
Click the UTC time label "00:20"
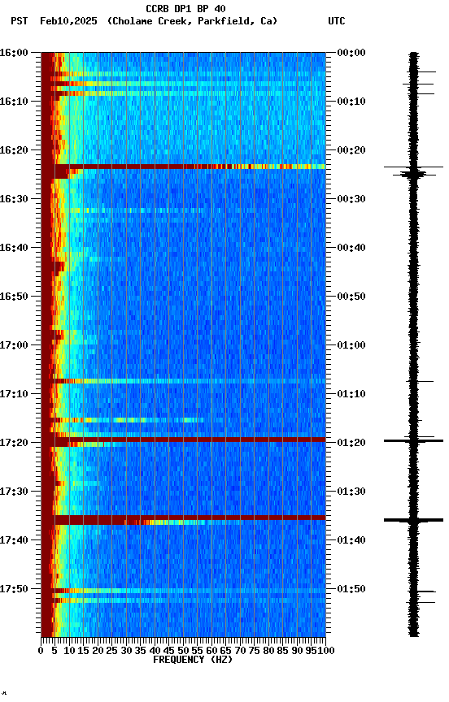351,150
